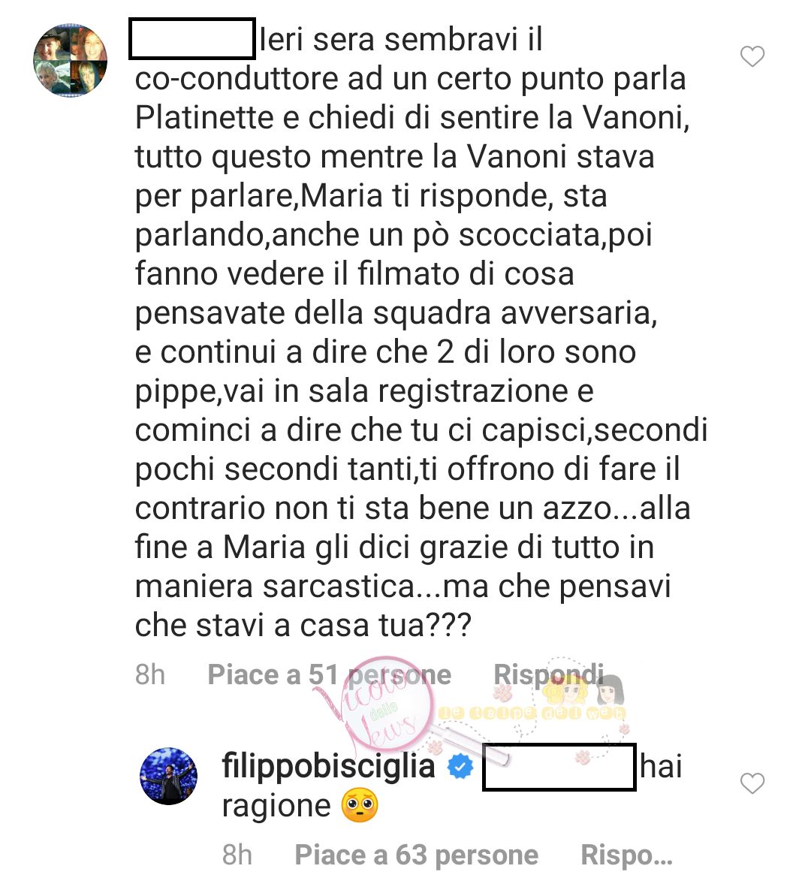The height and width of the screenshot is (893, 811).
Task: View the 63 people who liked the reply
Action: pos(416,855)
